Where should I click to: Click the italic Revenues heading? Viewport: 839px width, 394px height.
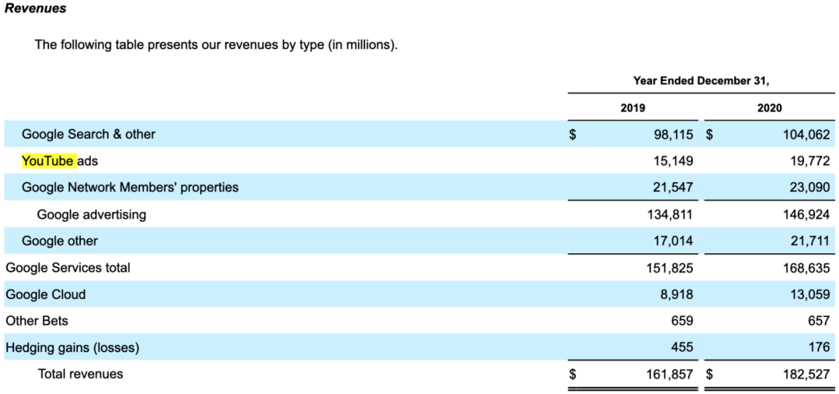36,9
